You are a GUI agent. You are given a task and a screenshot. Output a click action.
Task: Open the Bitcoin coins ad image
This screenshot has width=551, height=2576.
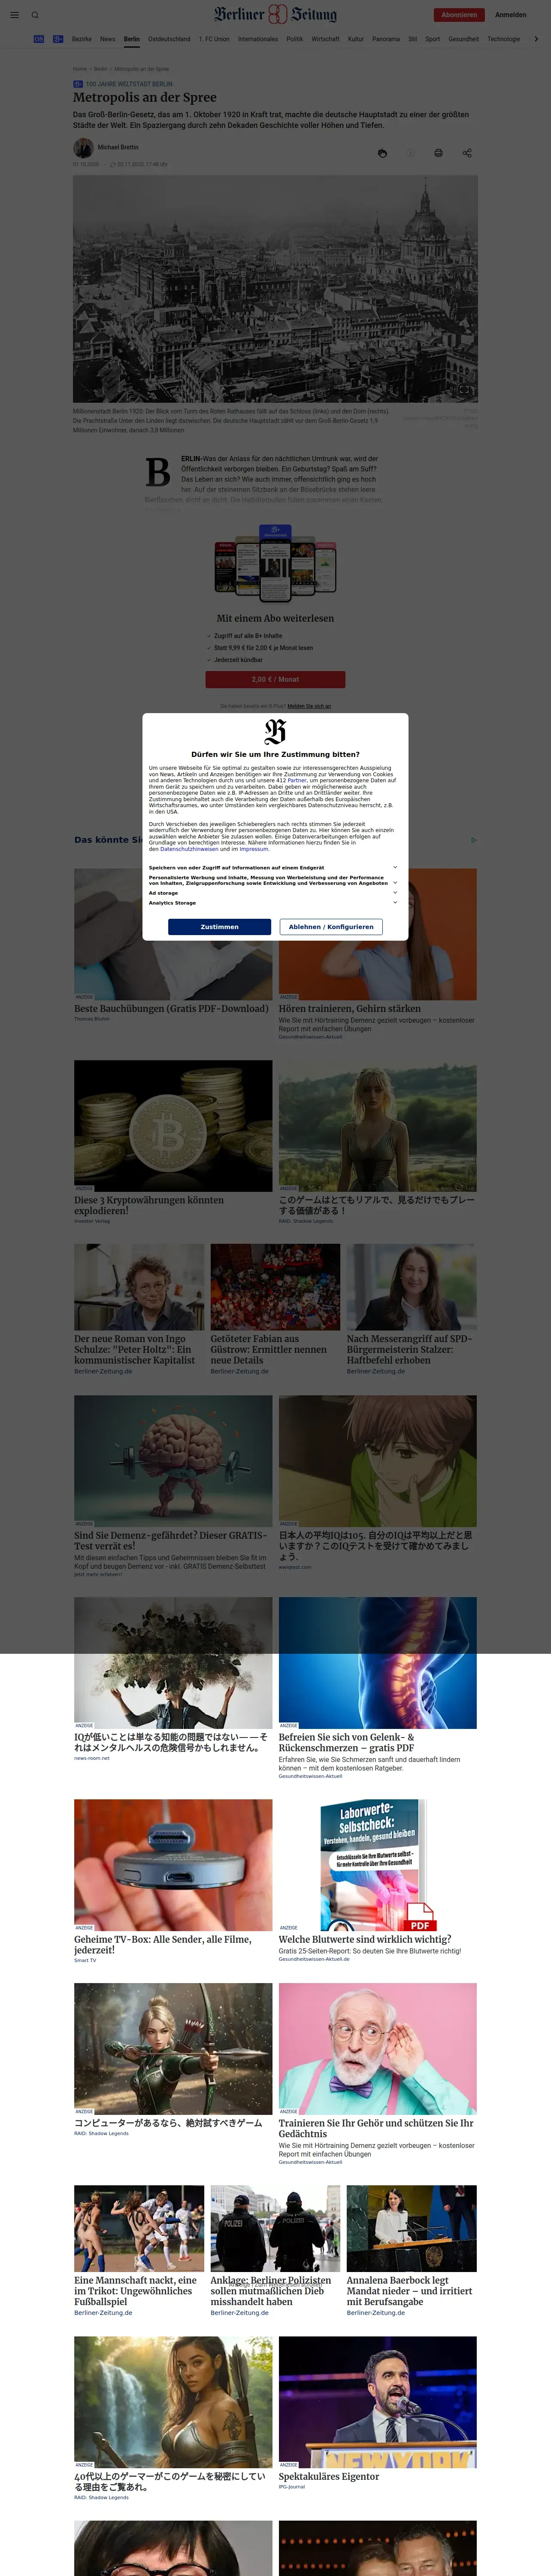pos(173,1126)
